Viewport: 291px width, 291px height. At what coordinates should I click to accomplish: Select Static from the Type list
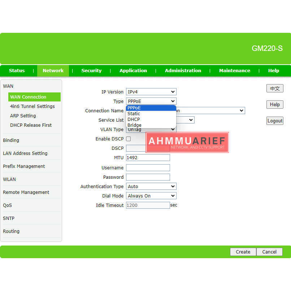coord(134,114)
